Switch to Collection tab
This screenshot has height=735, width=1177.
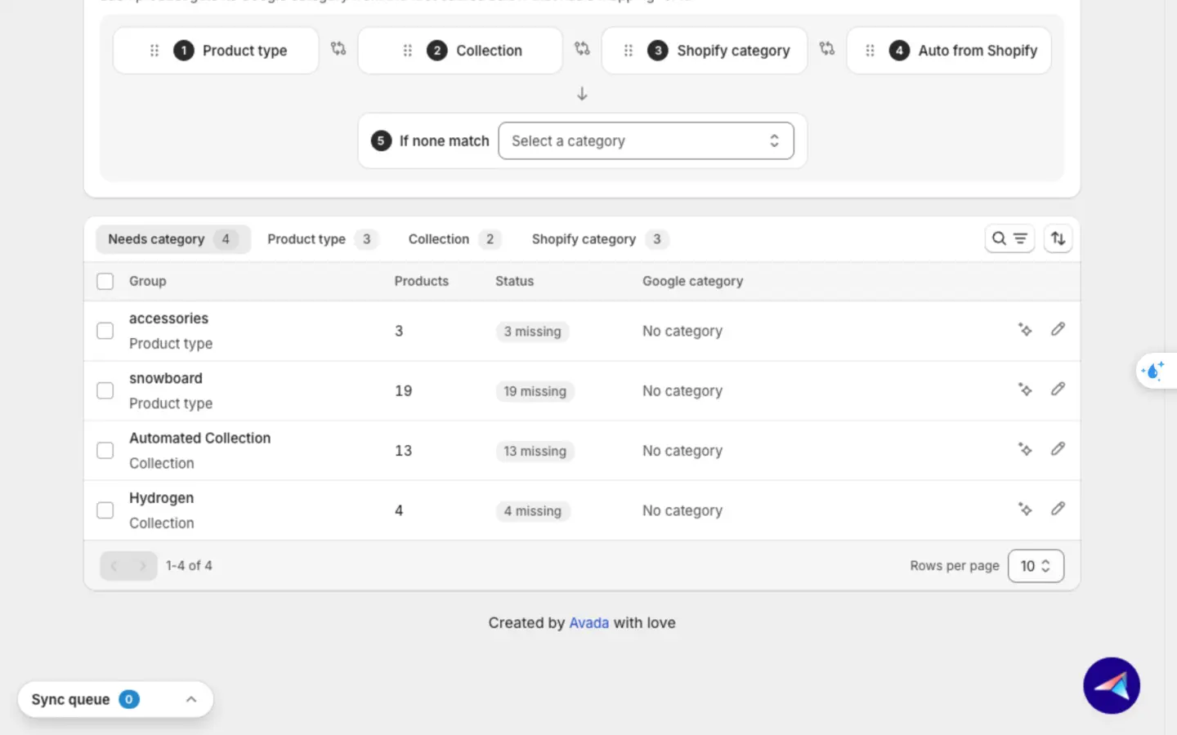[454, 239]
